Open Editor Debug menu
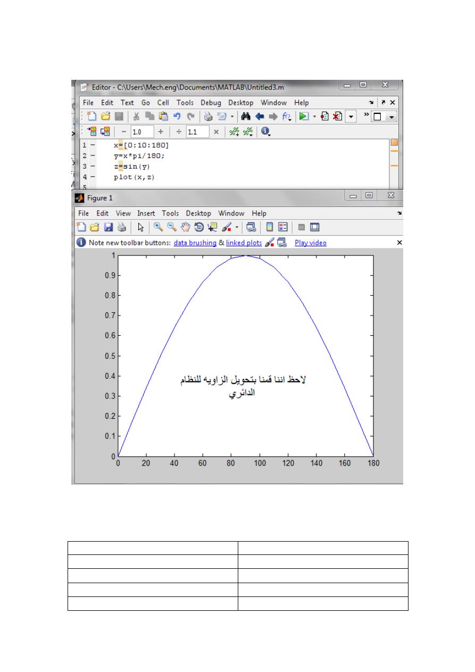 click(211, 103)
